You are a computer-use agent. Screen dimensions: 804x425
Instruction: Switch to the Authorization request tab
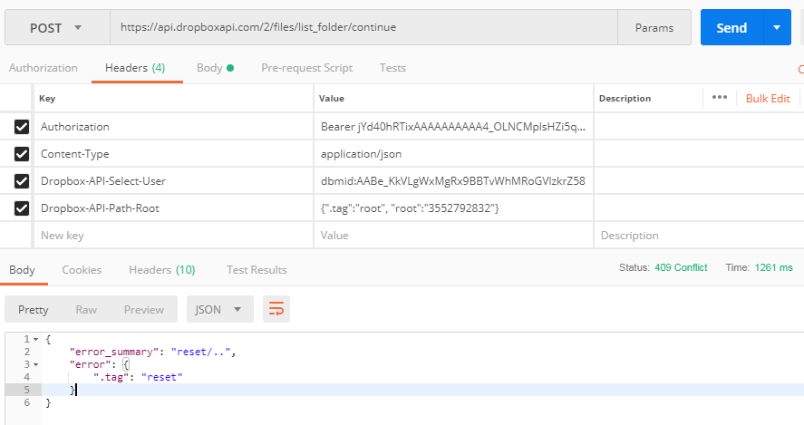[44, 68]
